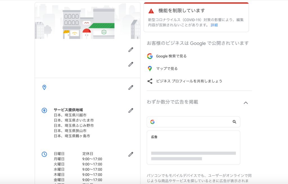288x184 pixels.
Task: Click the 木曜日 hours row
Action: [78, 175]
